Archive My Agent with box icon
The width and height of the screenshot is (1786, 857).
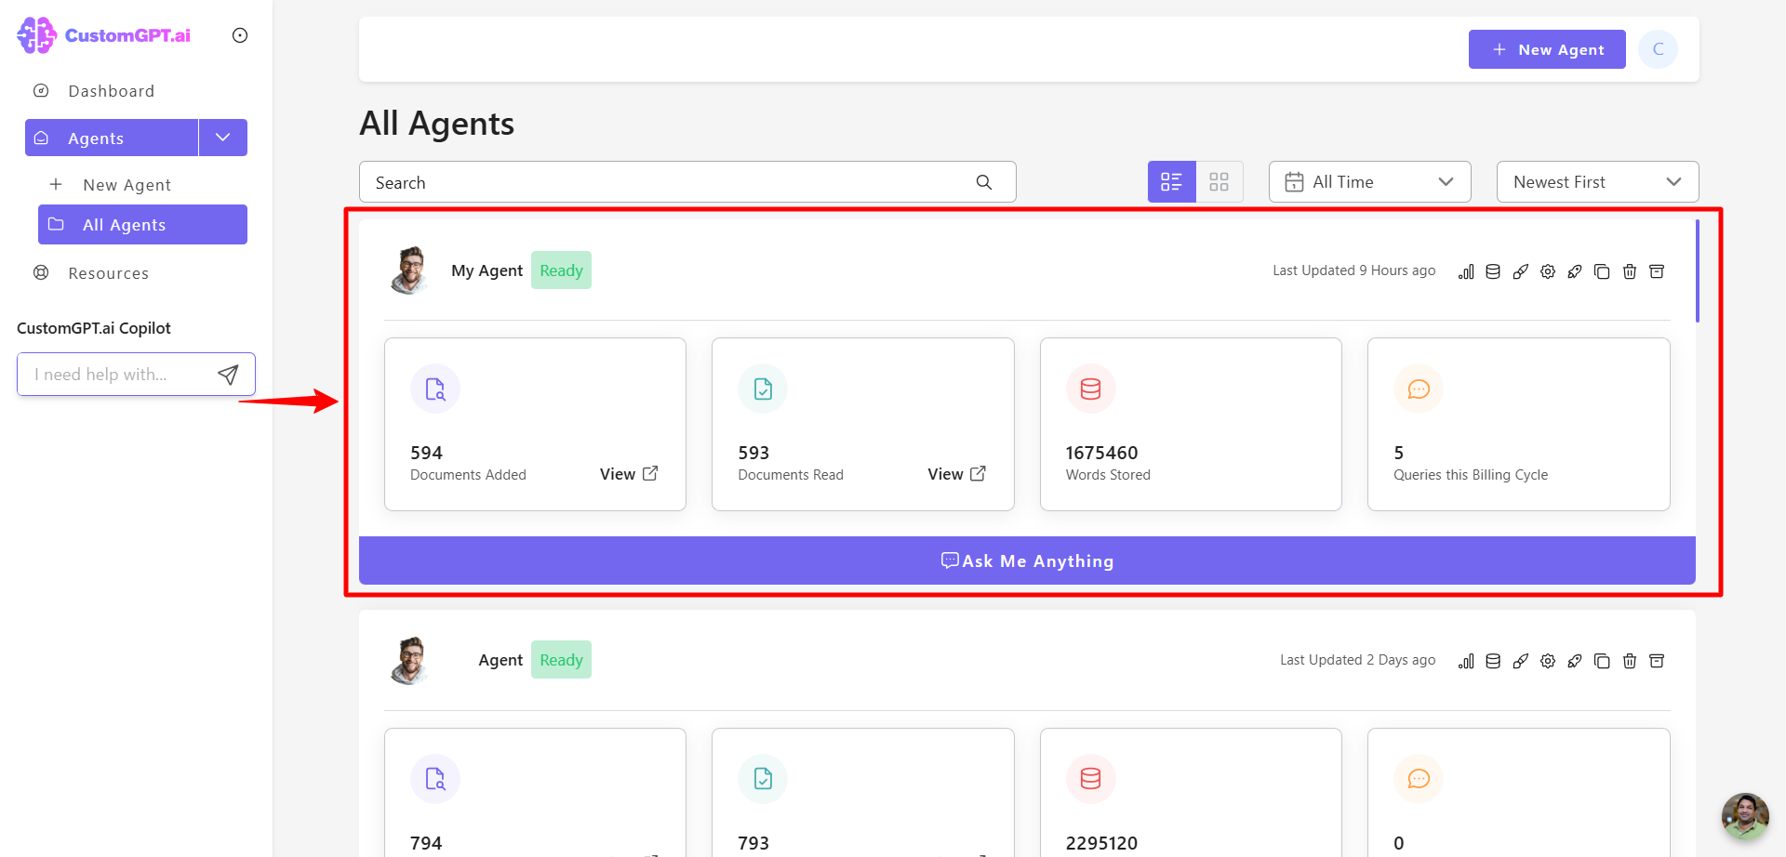click(1657, 271)
